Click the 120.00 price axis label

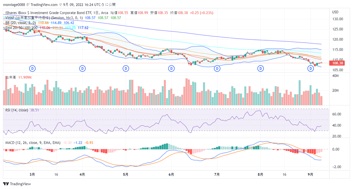coord(338,39)
